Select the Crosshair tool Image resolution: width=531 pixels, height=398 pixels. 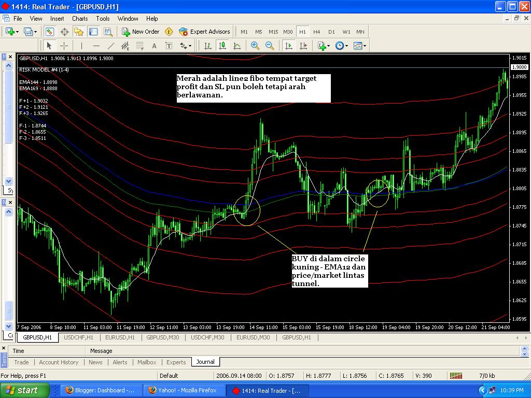coord(64,46)
